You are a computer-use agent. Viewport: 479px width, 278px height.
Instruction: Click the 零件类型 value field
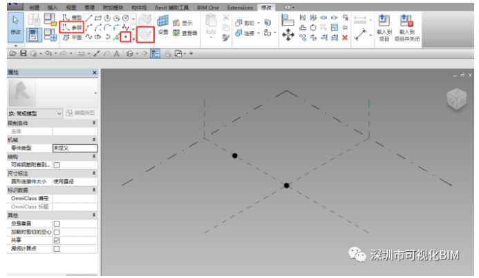[x=75, y=148]
